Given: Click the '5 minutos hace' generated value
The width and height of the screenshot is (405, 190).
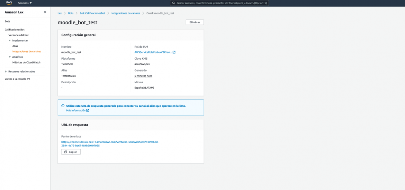Looking at the screenshot, I should [x=143, y=76].
